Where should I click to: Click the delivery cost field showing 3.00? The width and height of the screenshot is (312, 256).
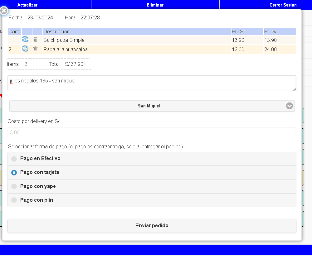click(x=152, y=132)
